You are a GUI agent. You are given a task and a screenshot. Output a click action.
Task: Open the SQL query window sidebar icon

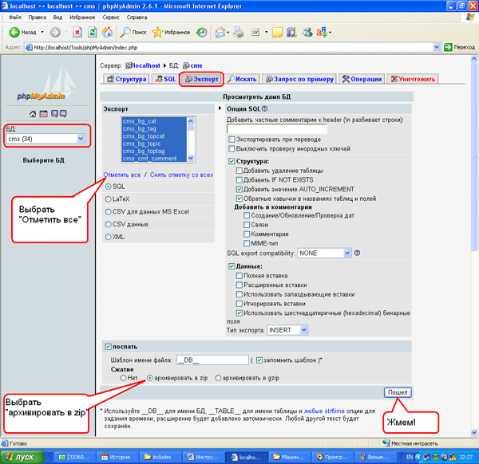(43, 114)
